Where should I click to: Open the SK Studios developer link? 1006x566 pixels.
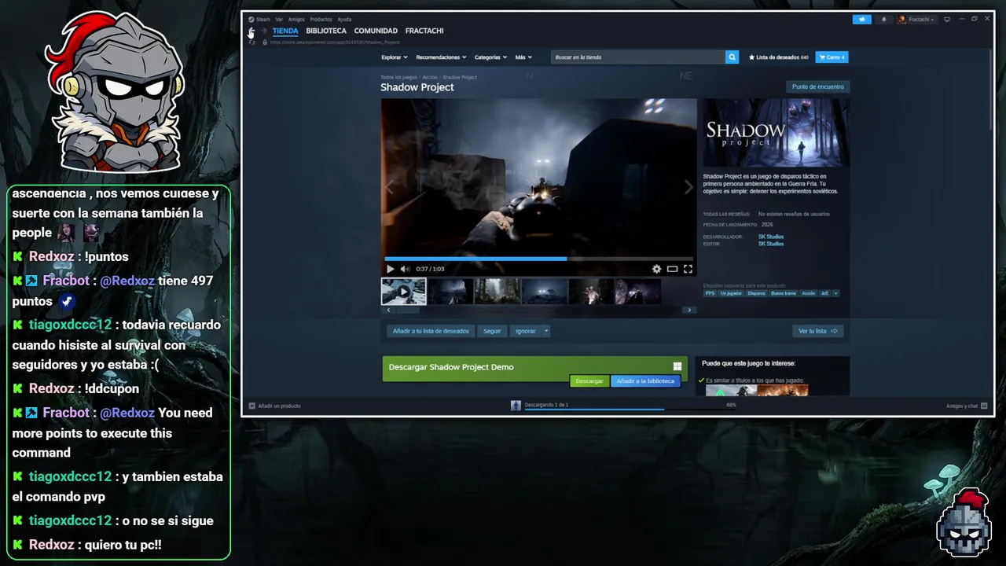[x=770, y=237]
